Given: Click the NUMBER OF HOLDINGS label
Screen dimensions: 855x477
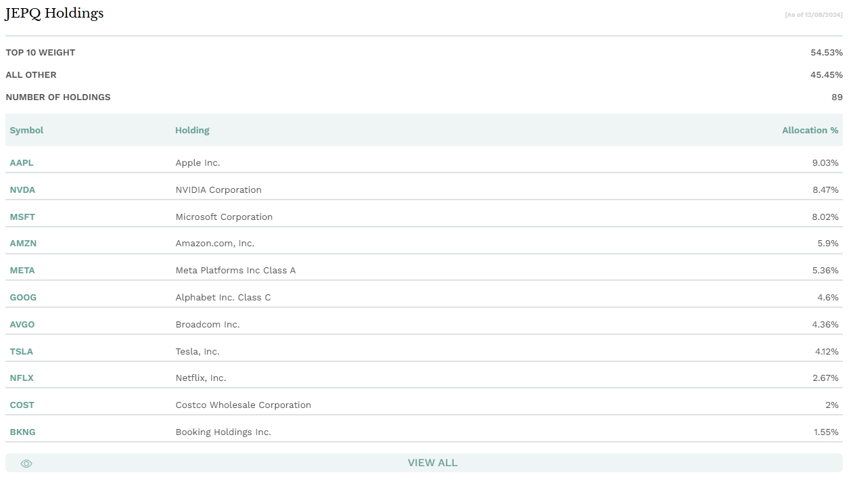Looking at the screenshot, I should point(58,97).
